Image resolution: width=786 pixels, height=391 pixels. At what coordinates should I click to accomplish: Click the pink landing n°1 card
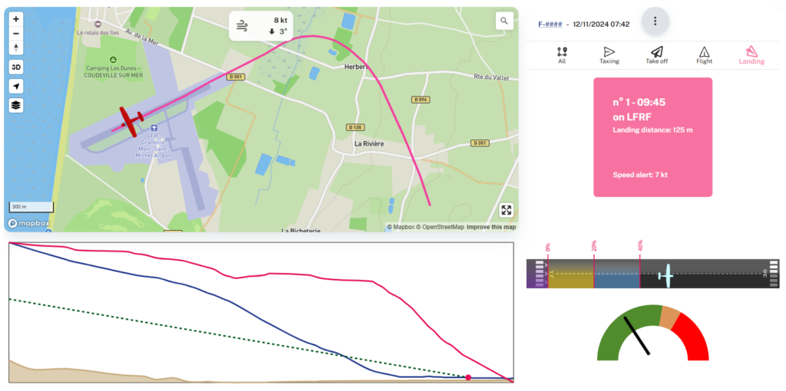coord(652,137)
